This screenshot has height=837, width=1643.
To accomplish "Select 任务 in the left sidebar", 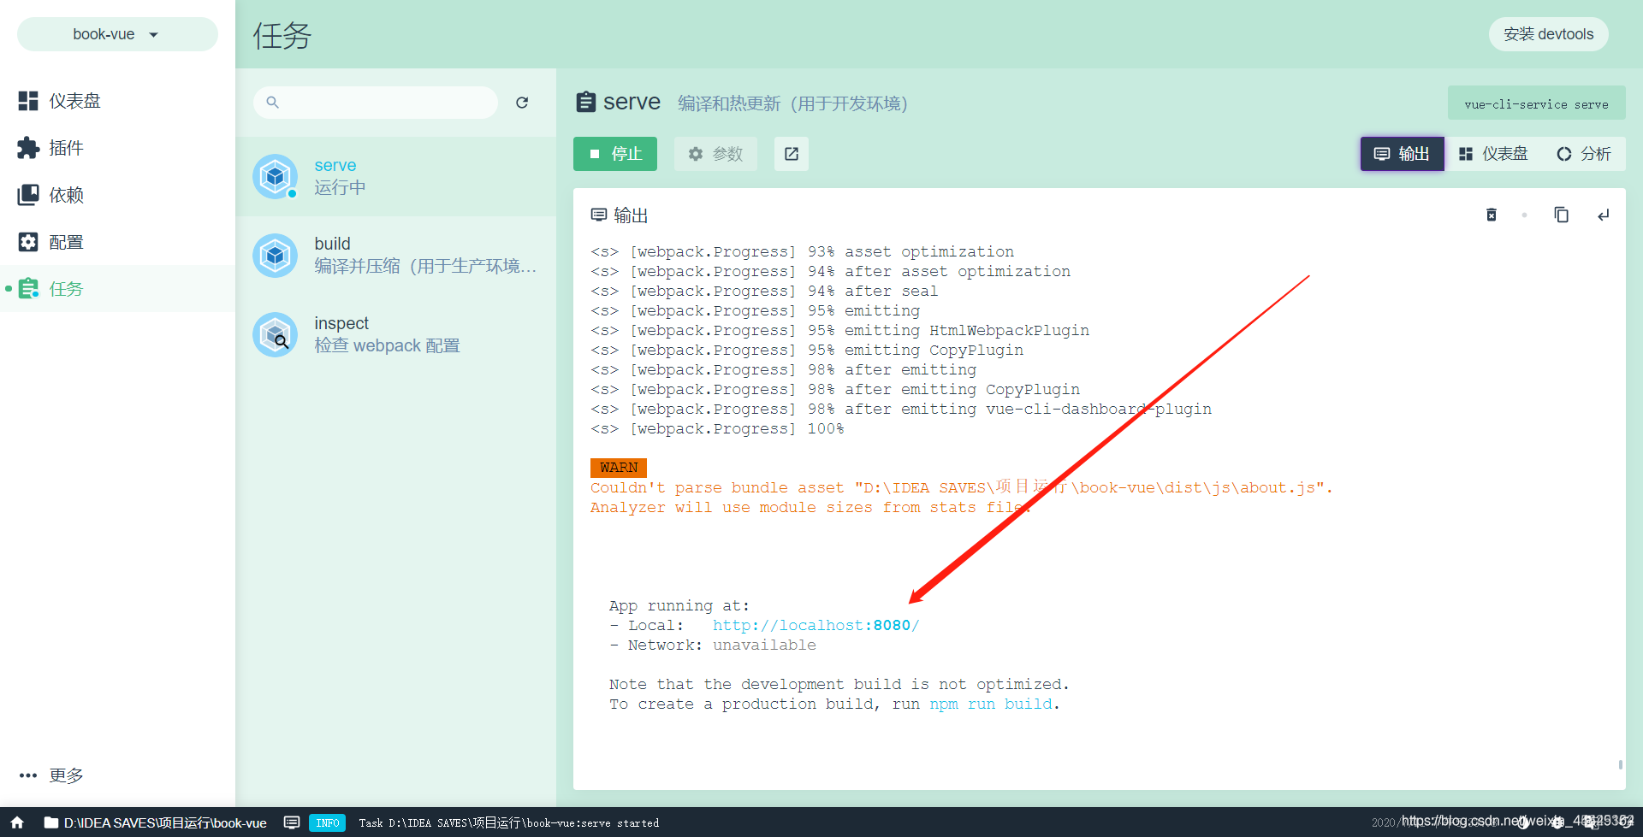I will pyautogui.click(x=117, y=289).
